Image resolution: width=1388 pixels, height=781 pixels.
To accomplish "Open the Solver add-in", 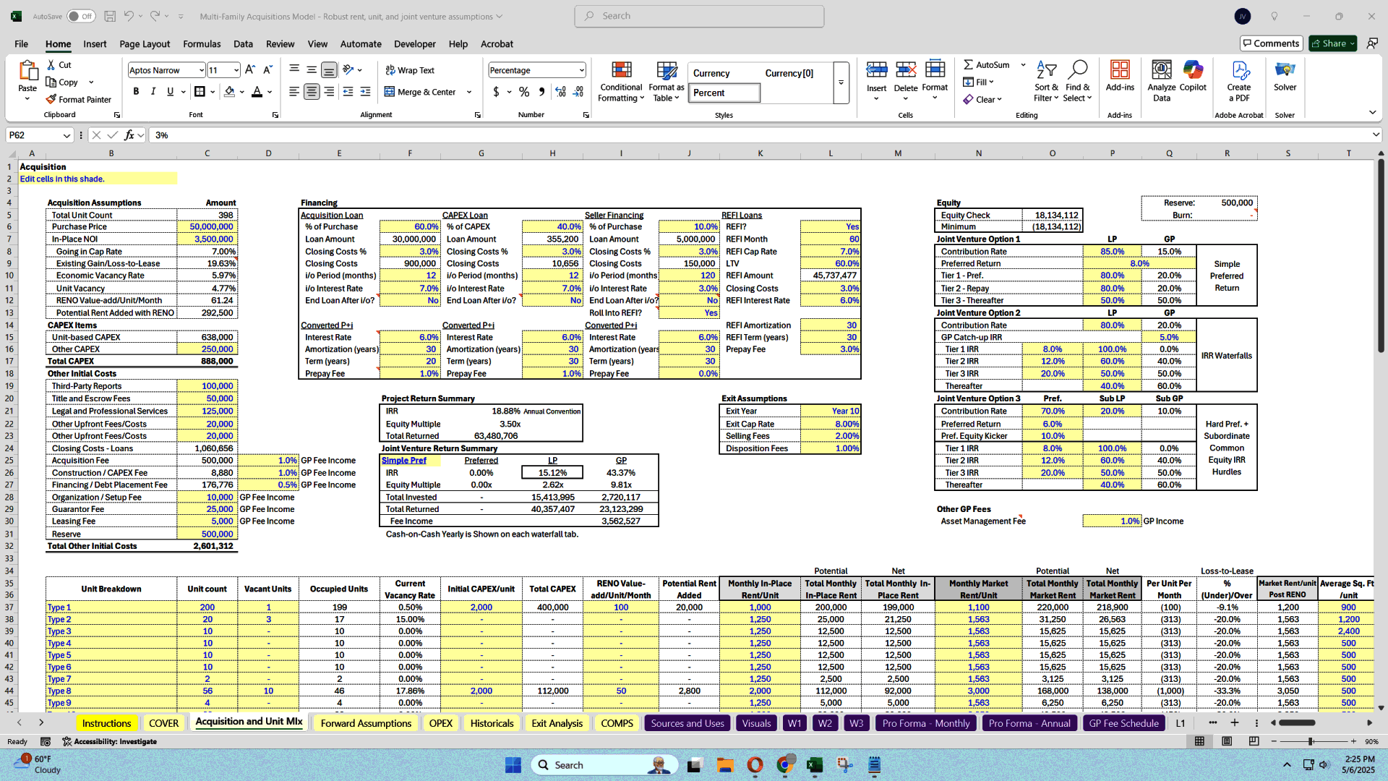I will [x=1285, y=77].
